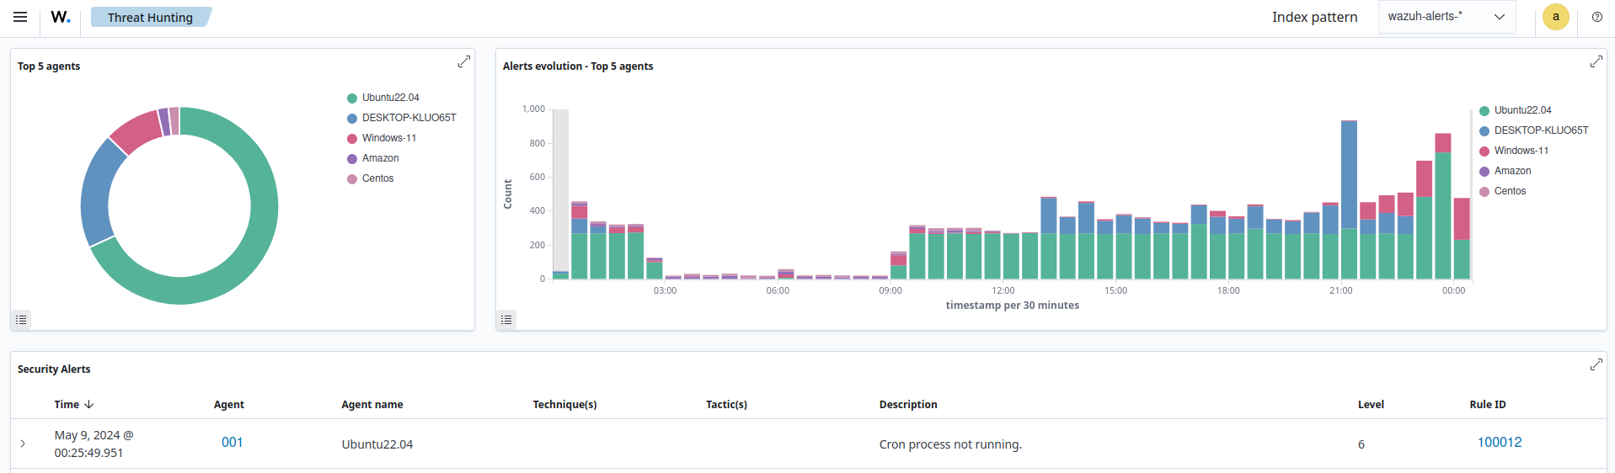Image resolution: width=1615 pixels, height=473 pixels.
Task: Toggle Ubuntu22.04 series in donut legend
Action: 390,98
